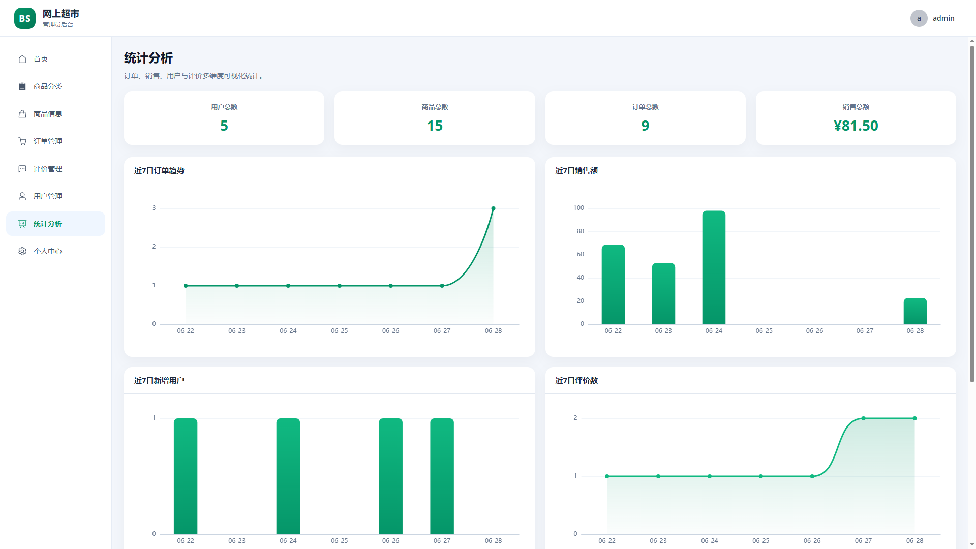Click the vertical page scrollbar thumb
Image resolution: width=976 pixels, height=549 pixels.
972,213
